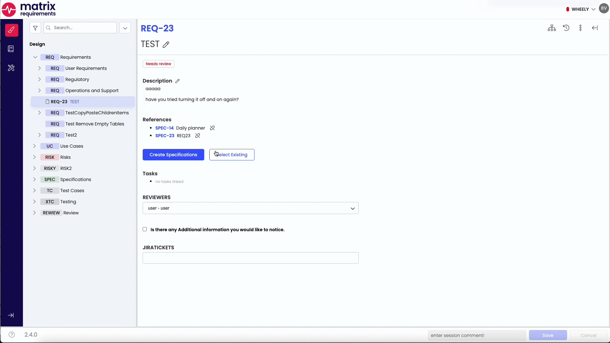The height and width of the screenshot is (343, 610).
Task: Open the SPEC-23 link
Action: click(x=165, y=136)
